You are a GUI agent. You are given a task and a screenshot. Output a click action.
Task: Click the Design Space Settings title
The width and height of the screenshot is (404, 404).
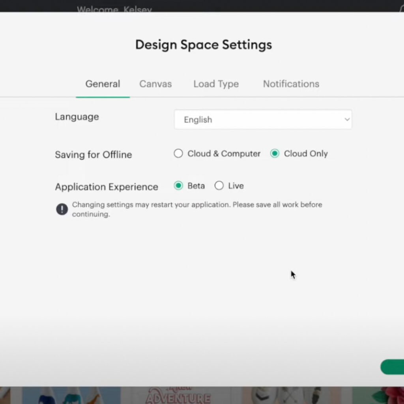203,45
